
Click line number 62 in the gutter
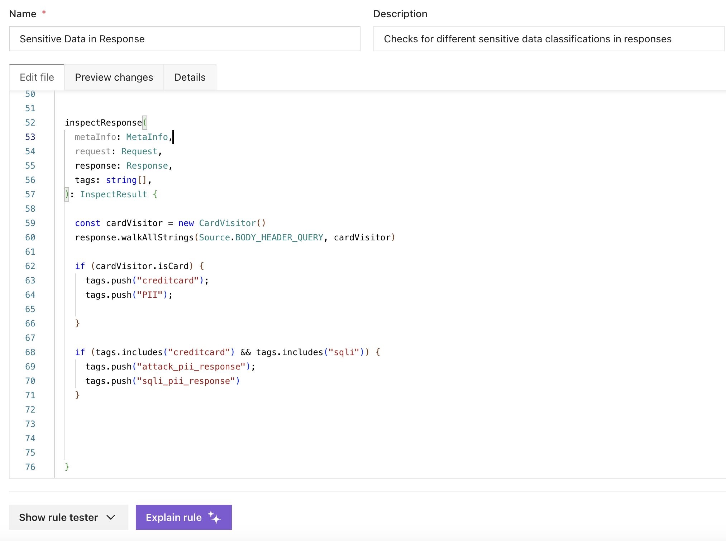click(x=30, y=266)
